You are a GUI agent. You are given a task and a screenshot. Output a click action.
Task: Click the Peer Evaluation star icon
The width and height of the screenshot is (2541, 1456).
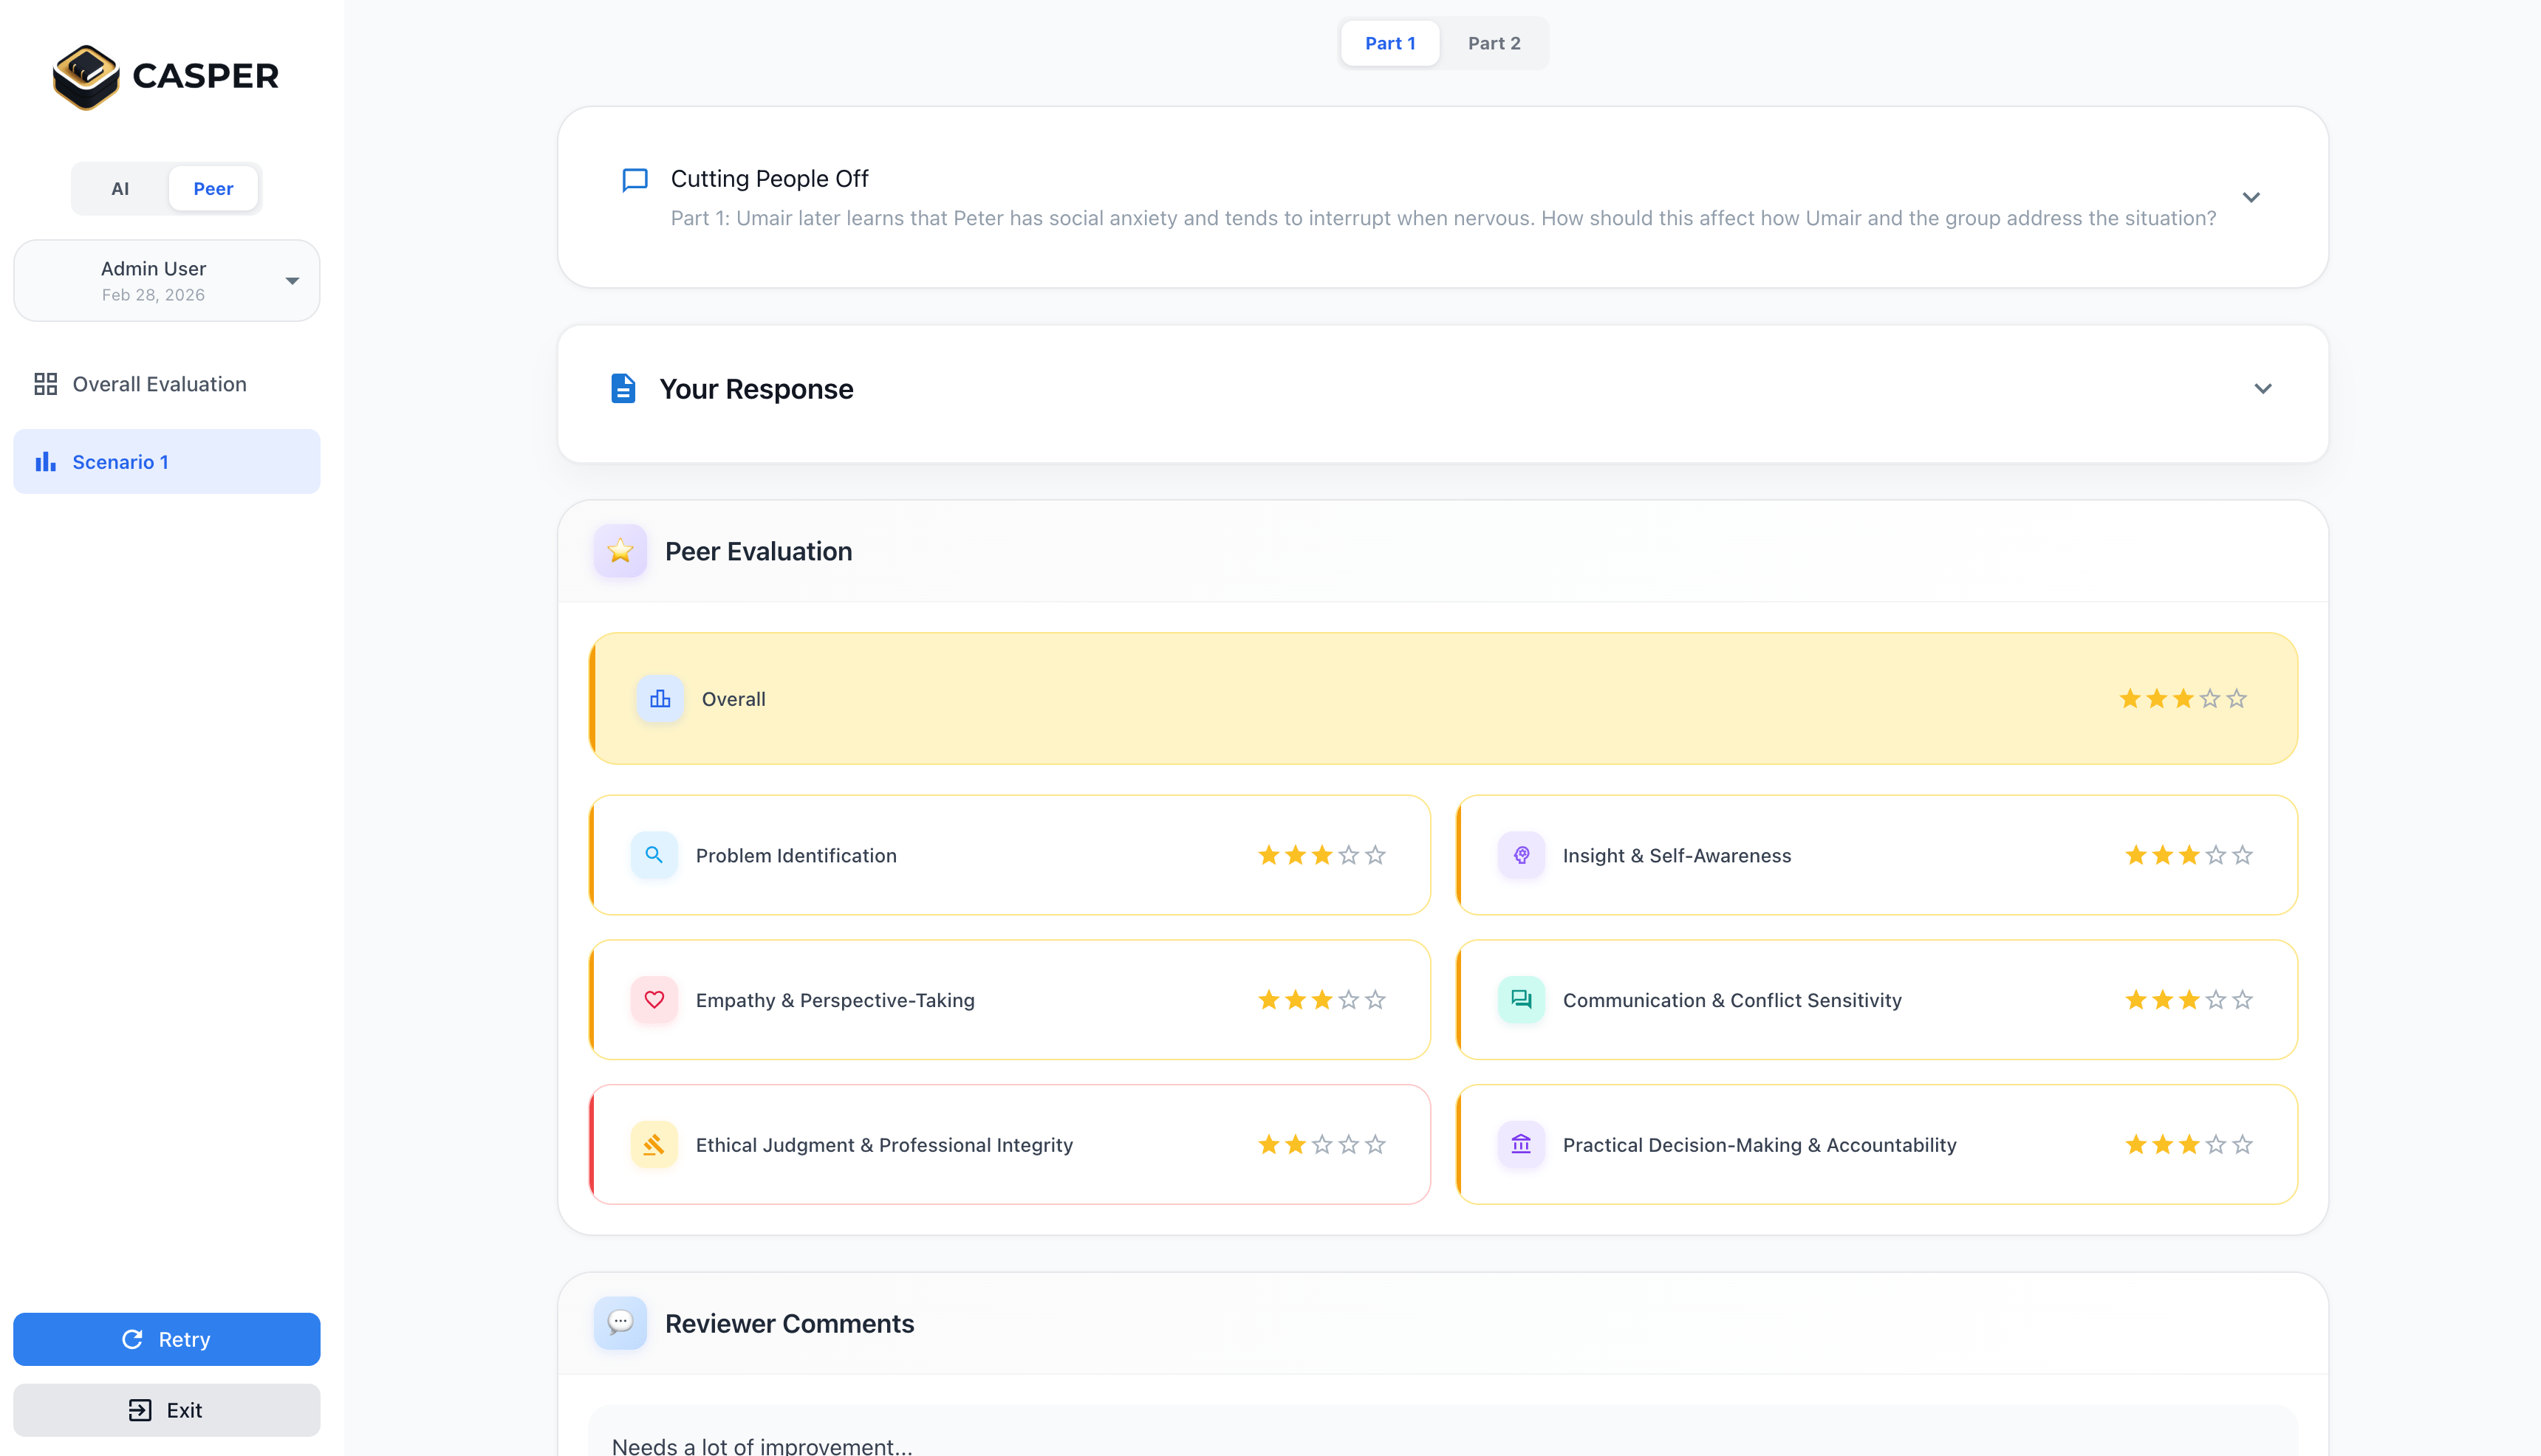point(620,551)
